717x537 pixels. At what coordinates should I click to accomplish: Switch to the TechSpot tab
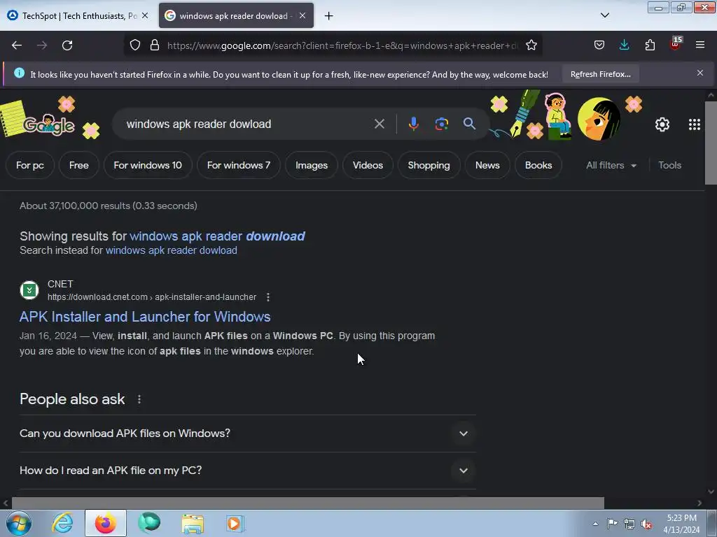pos(78,16)
